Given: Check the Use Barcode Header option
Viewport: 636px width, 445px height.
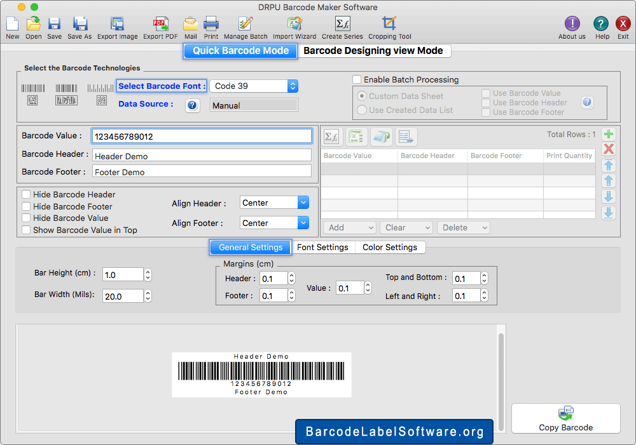Looking at the screenshot, I should 486,103.
